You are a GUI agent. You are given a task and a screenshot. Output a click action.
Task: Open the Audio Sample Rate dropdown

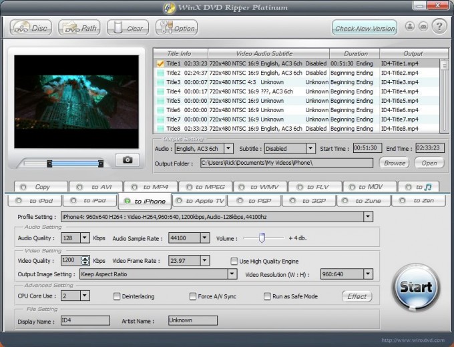pyautogui.click(x=205, y=238)
